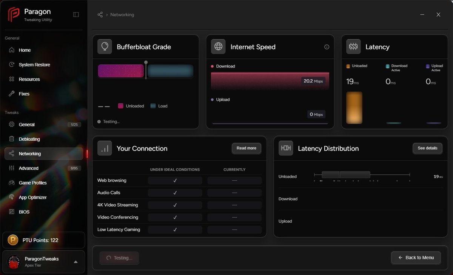Click the breadcrumb network share icon
This screenshot has height=275, width=453.
tap(100, 15)
